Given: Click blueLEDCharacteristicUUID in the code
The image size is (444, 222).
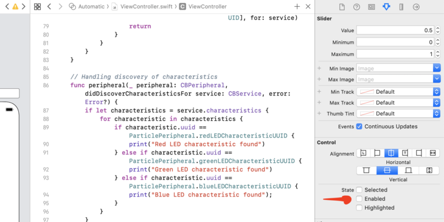Looking at the screenshot, I should tap(245, 186).
